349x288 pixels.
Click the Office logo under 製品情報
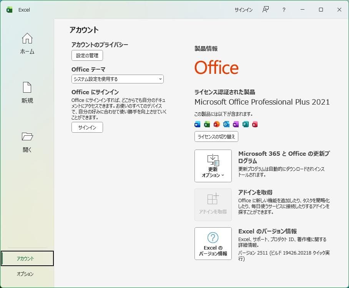[x=216, y=67]
